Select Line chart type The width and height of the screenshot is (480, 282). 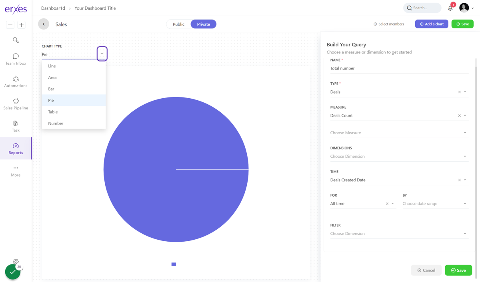click(74, 66)
